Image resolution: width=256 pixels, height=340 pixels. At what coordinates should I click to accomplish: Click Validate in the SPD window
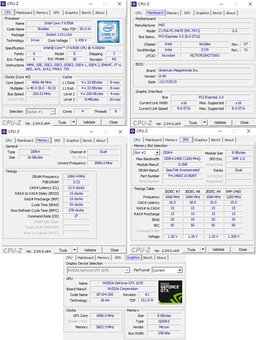pos(219,249)
